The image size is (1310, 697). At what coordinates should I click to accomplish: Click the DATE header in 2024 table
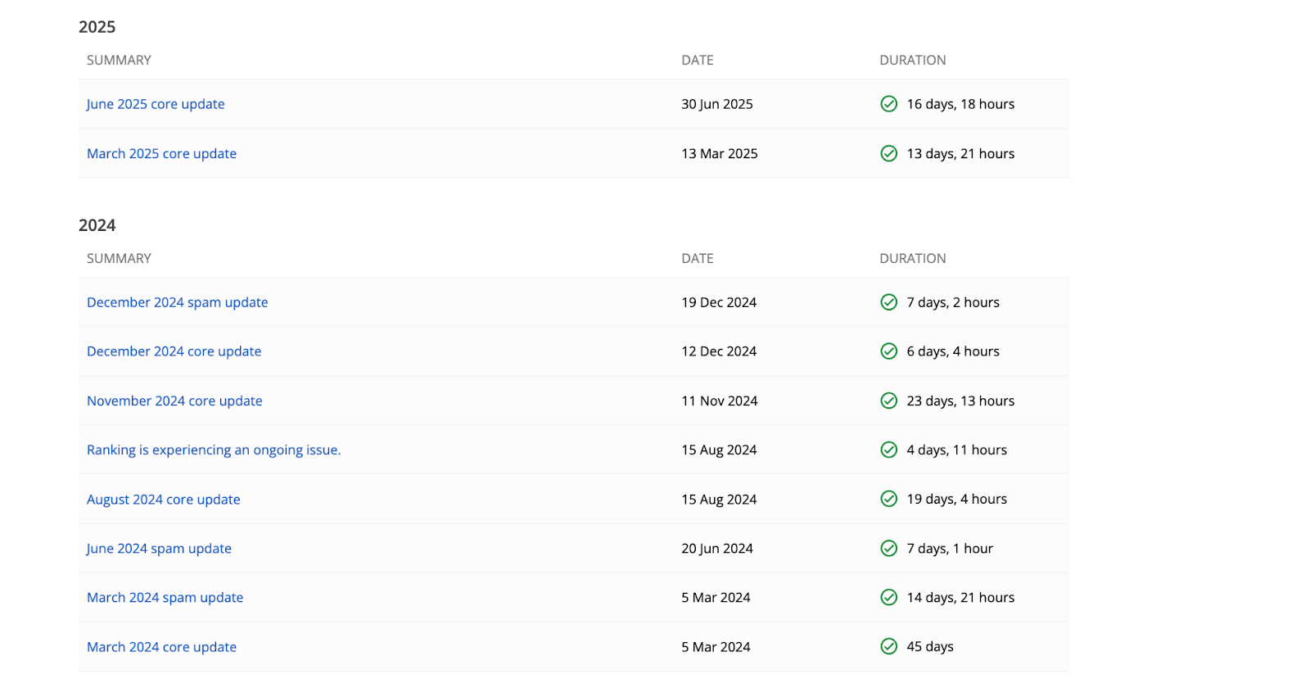[698, 258]
